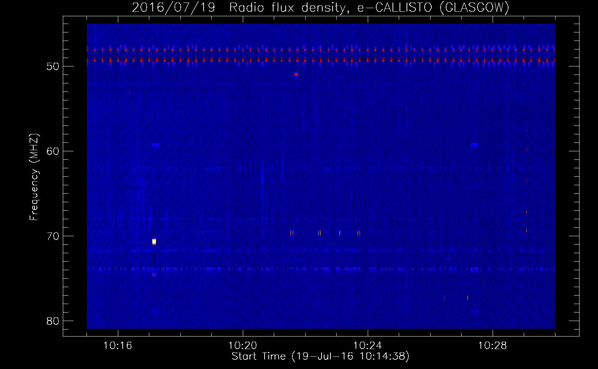Click the 70 frequency tick label
Image resolution: width=598 pixels, height=369 pixels.
tap(53, 236)
